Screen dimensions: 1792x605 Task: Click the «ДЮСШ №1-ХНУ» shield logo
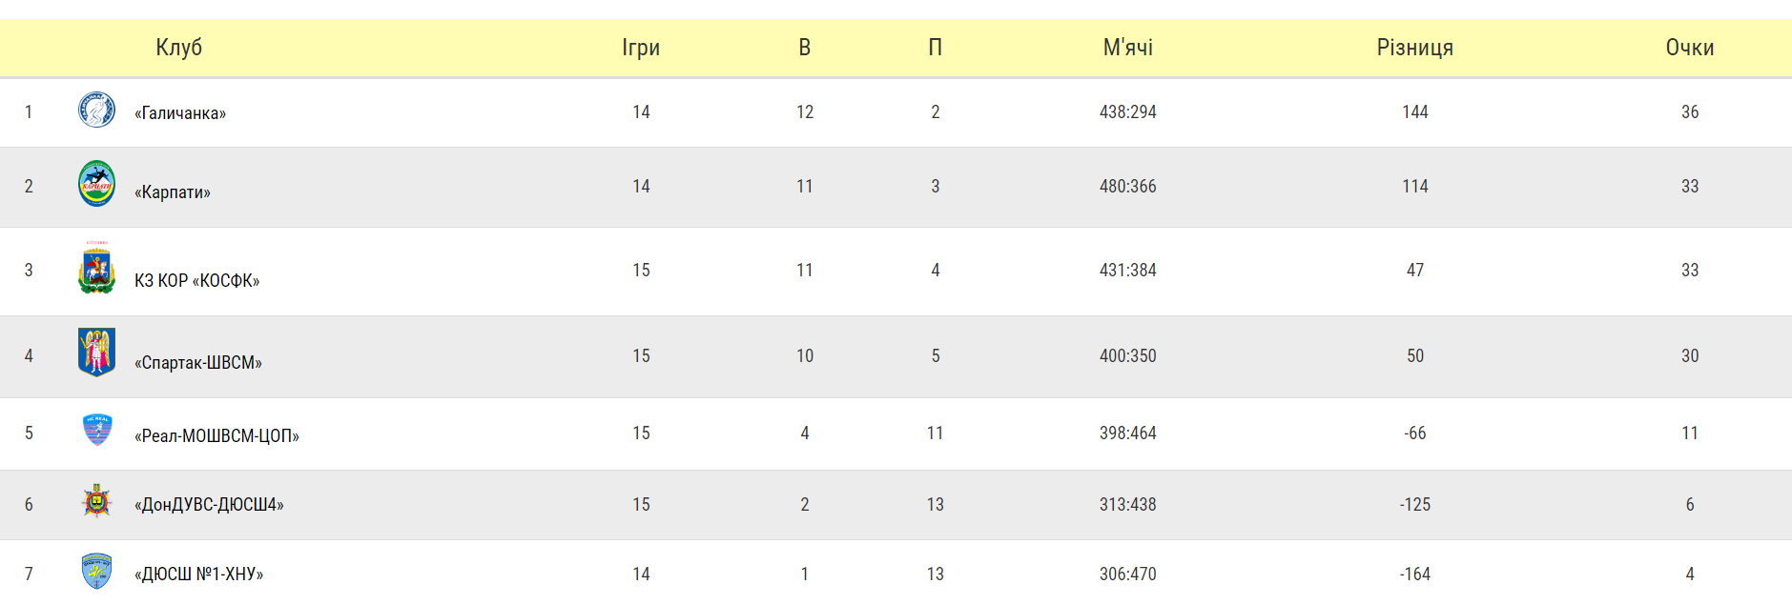(x=97, y=571)
